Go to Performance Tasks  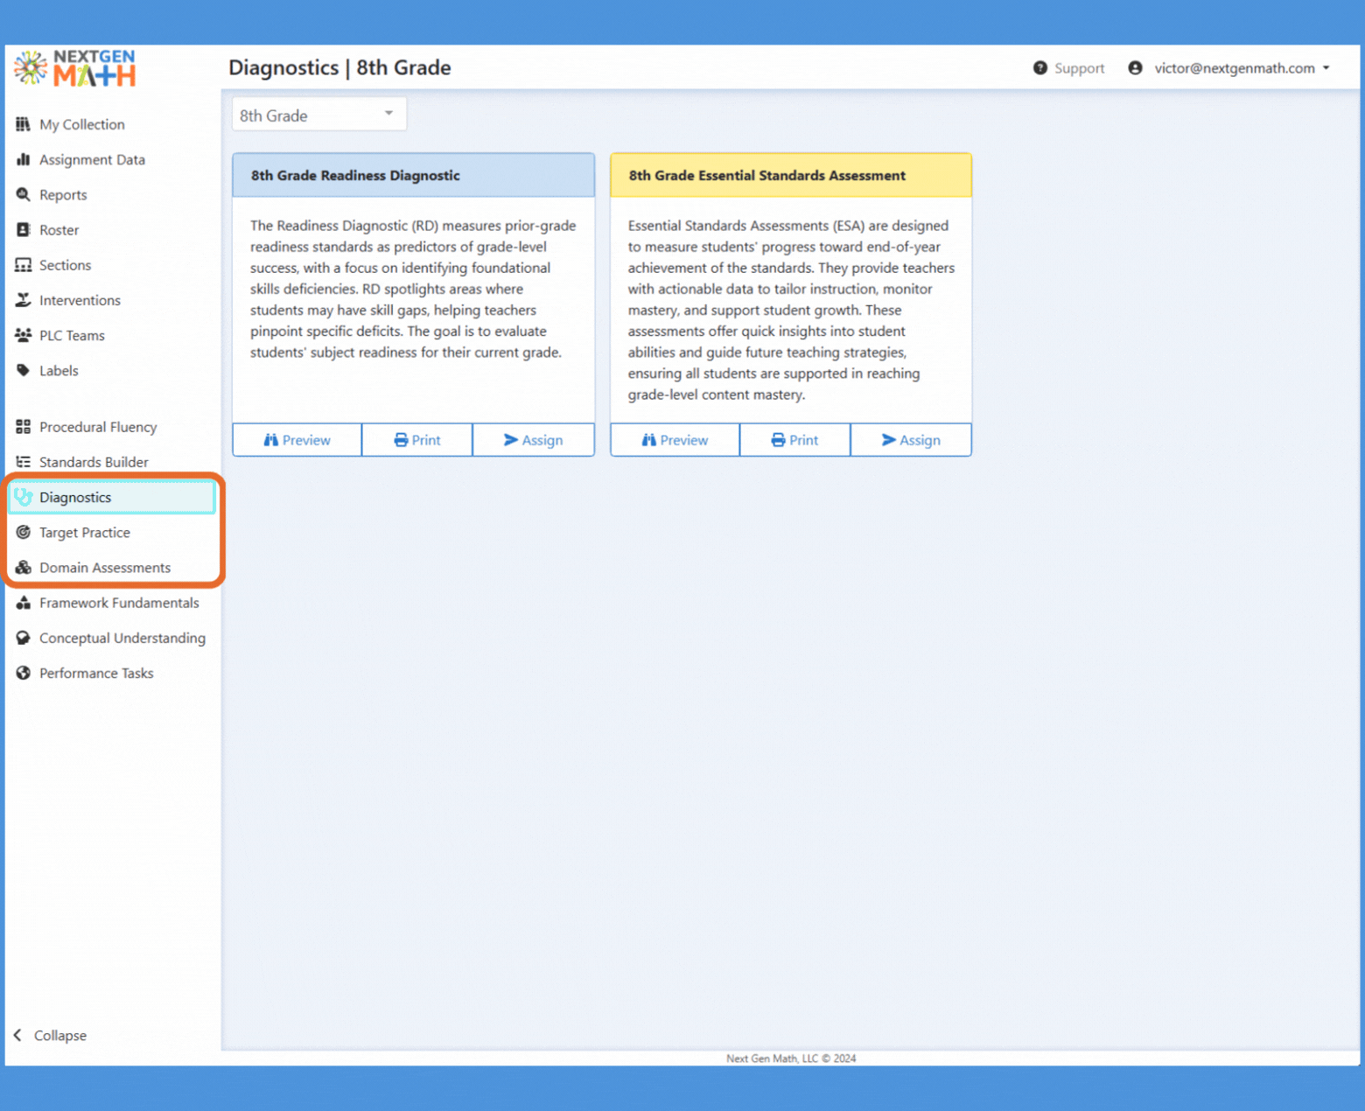click(96, 673)
